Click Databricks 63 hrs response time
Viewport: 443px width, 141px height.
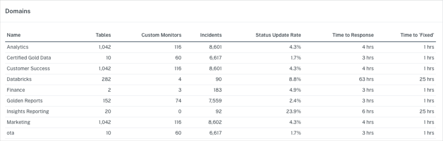[366, 79]
